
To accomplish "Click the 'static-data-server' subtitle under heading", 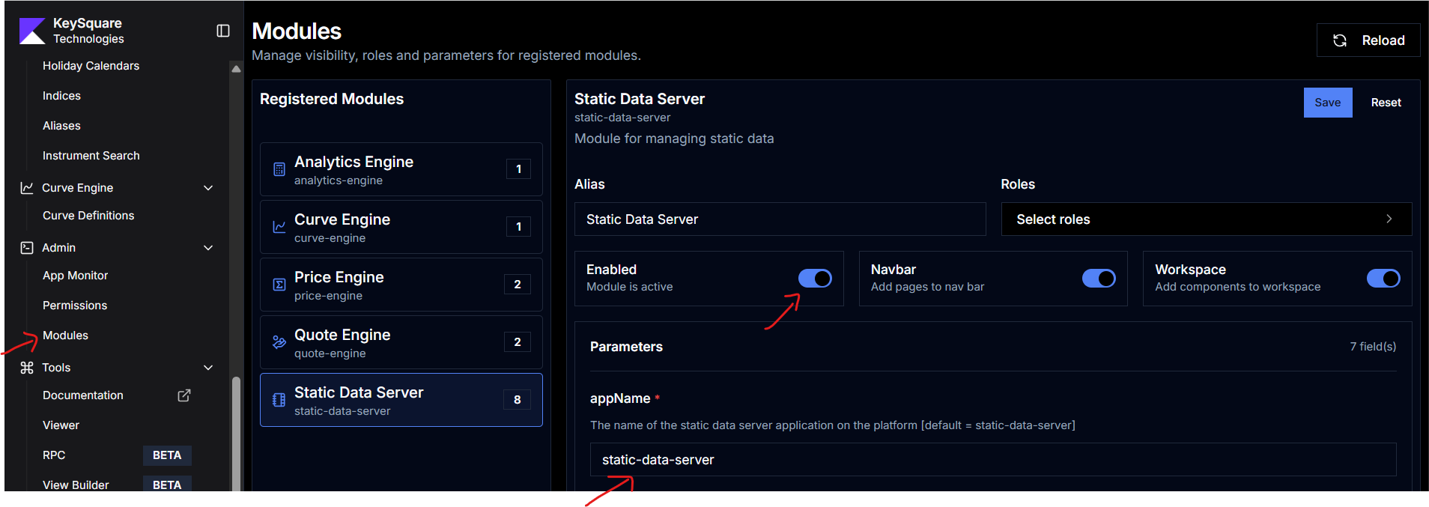I will pos(622,118).
